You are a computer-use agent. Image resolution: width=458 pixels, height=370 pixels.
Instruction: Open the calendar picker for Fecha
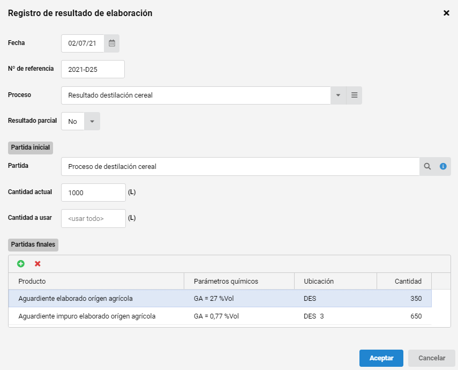(111, 43)
